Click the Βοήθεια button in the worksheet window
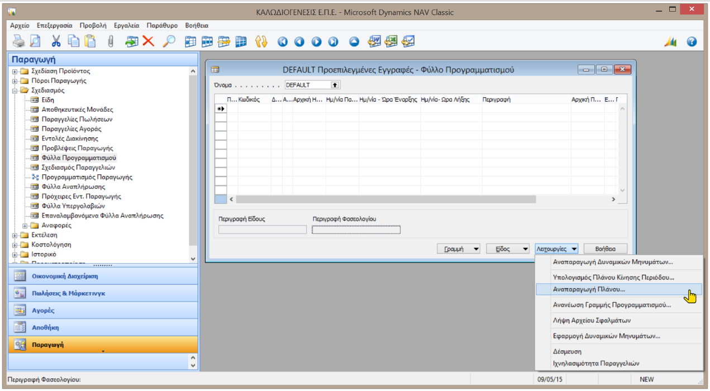710x391 pixels. [x=606, y=249]
